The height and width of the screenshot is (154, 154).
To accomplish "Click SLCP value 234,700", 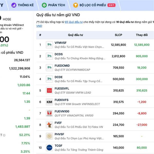I will 118,125.
